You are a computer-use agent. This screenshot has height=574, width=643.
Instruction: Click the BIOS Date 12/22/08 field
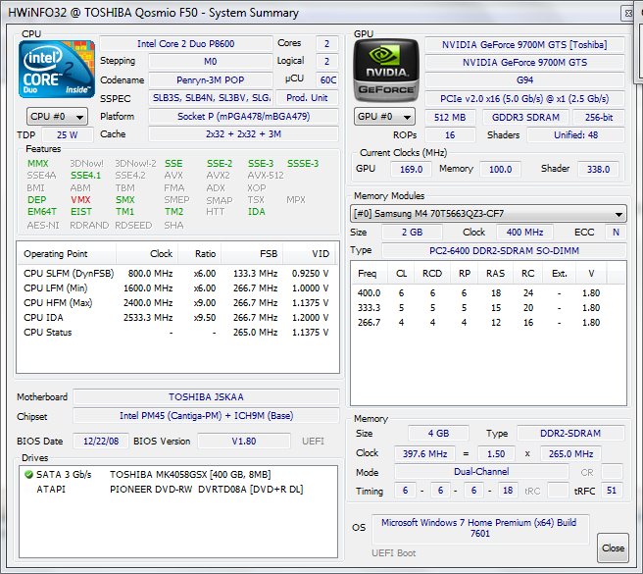(101, 442)
